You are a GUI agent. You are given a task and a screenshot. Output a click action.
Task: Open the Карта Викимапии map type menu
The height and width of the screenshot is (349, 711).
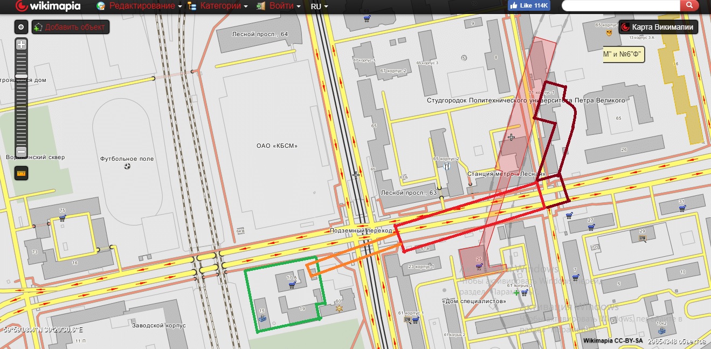point(659,27)
